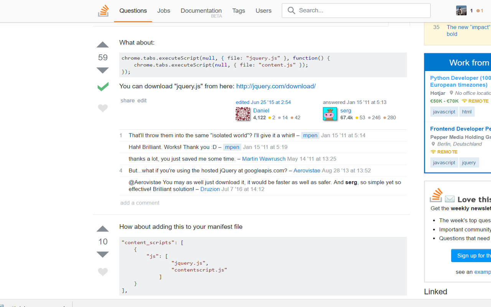The height and width of the screenshot is (307, 491).
Task: Open 'The new impact' bold sidebar link
Action: (x=468, y=31)
